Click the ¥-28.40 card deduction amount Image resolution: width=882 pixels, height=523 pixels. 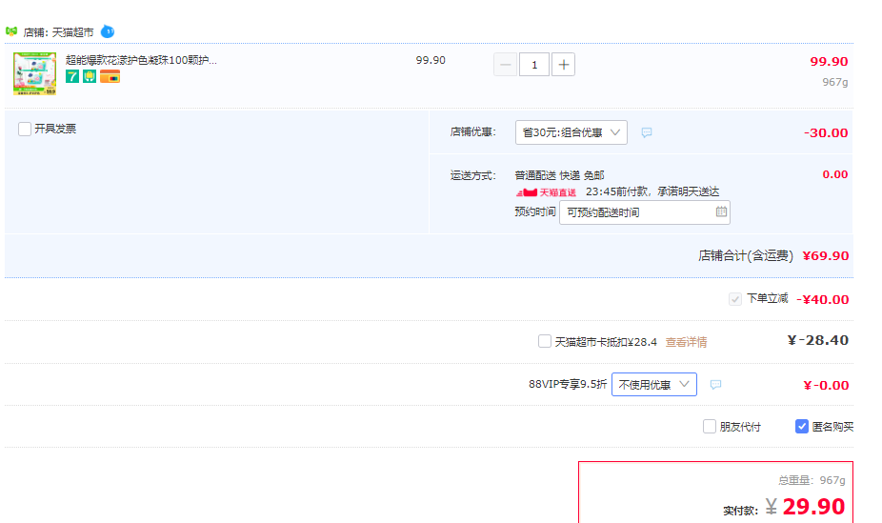(x=818, y=340)
